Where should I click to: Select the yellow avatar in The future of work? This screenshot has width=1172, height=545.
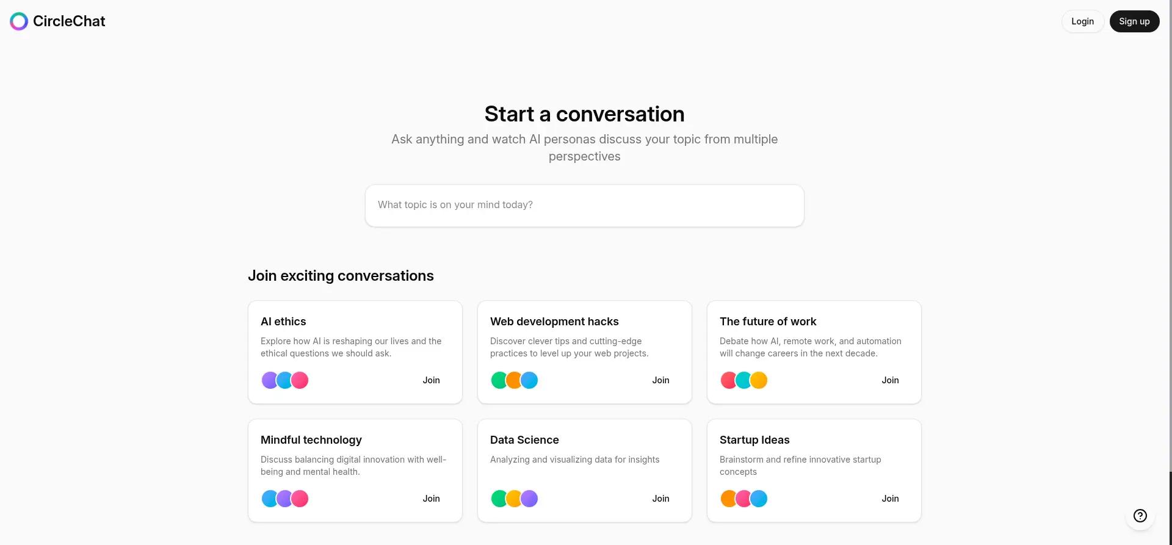[x=758, y=380]
